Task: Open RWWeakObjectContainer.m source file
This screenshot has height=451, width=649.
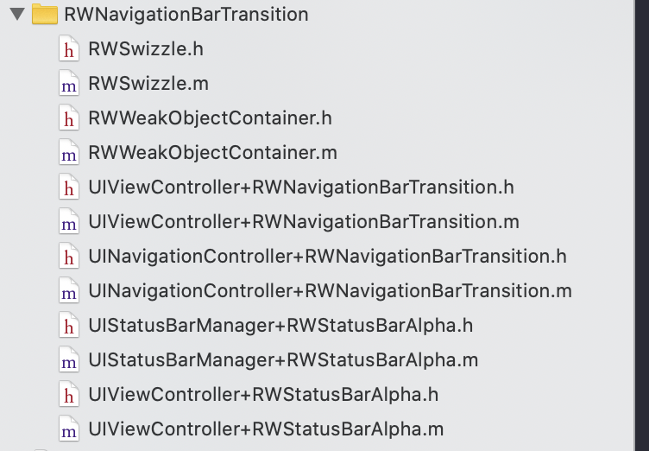Action: [x=212, y=153]
